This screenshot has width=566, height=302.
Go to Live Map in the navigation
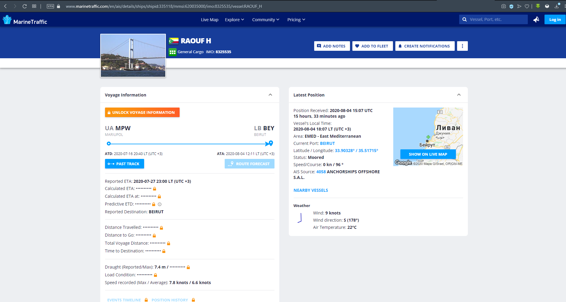click(x=209, y=20)
